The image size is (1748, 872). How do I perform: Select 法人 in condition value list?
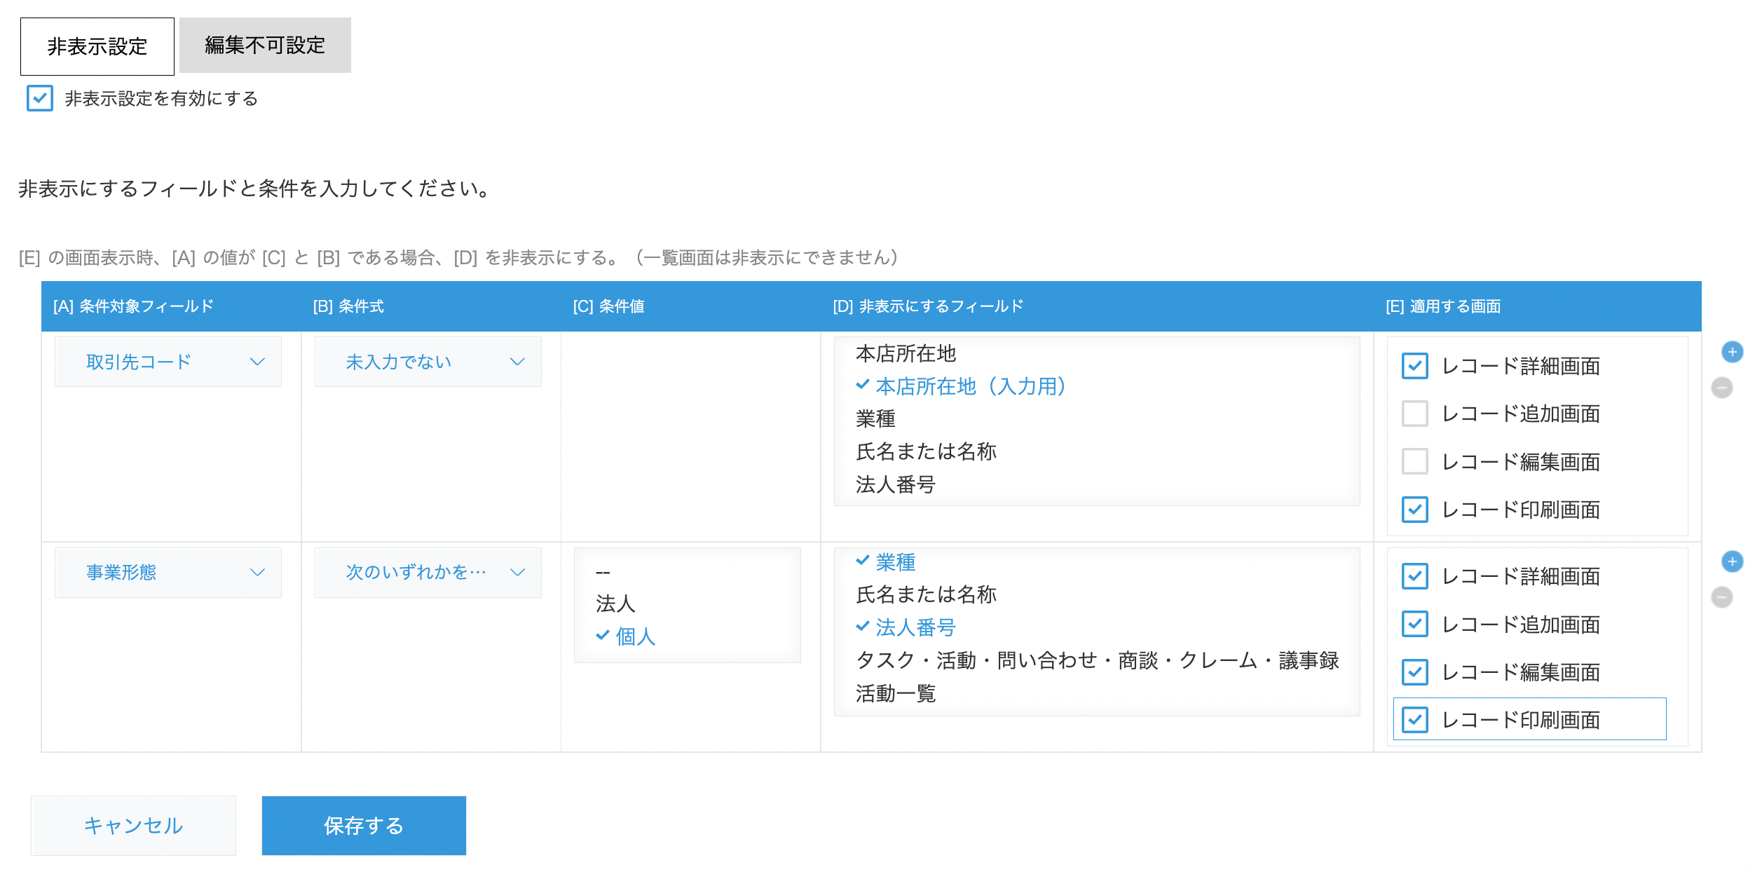coord(615,604)
